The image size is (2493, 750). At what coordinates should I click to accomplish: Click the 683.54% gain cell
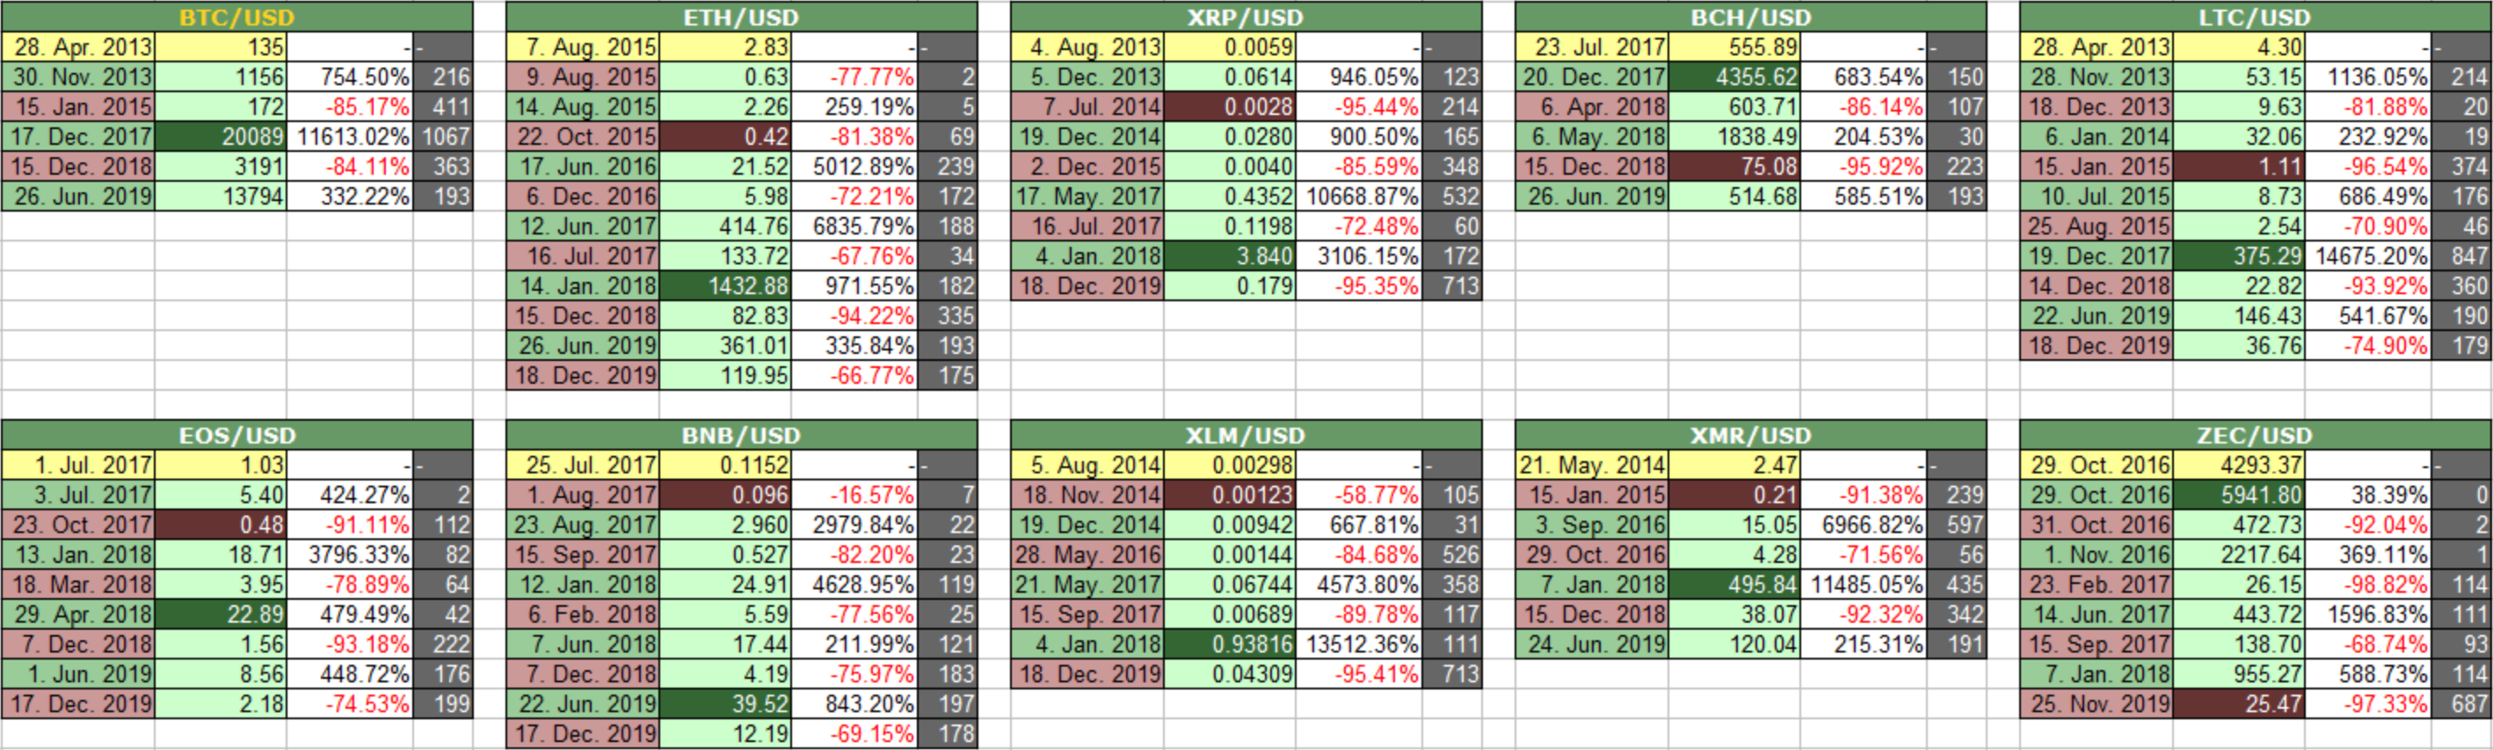(x=1863, y=76)
